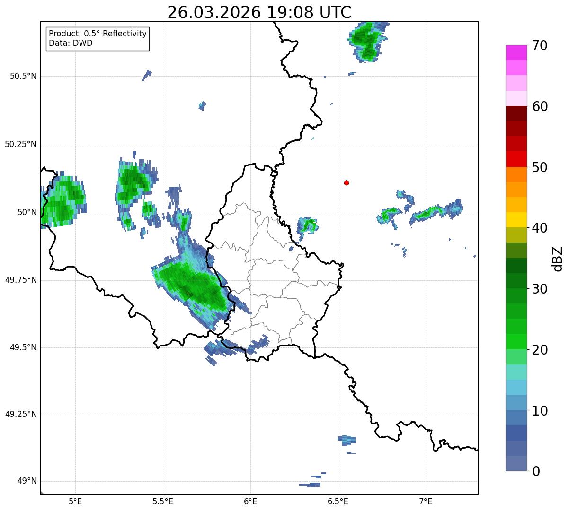
Task: Click the weak echo near 6.55°E, 49.15°N
Action: click(x=347, y=440)
